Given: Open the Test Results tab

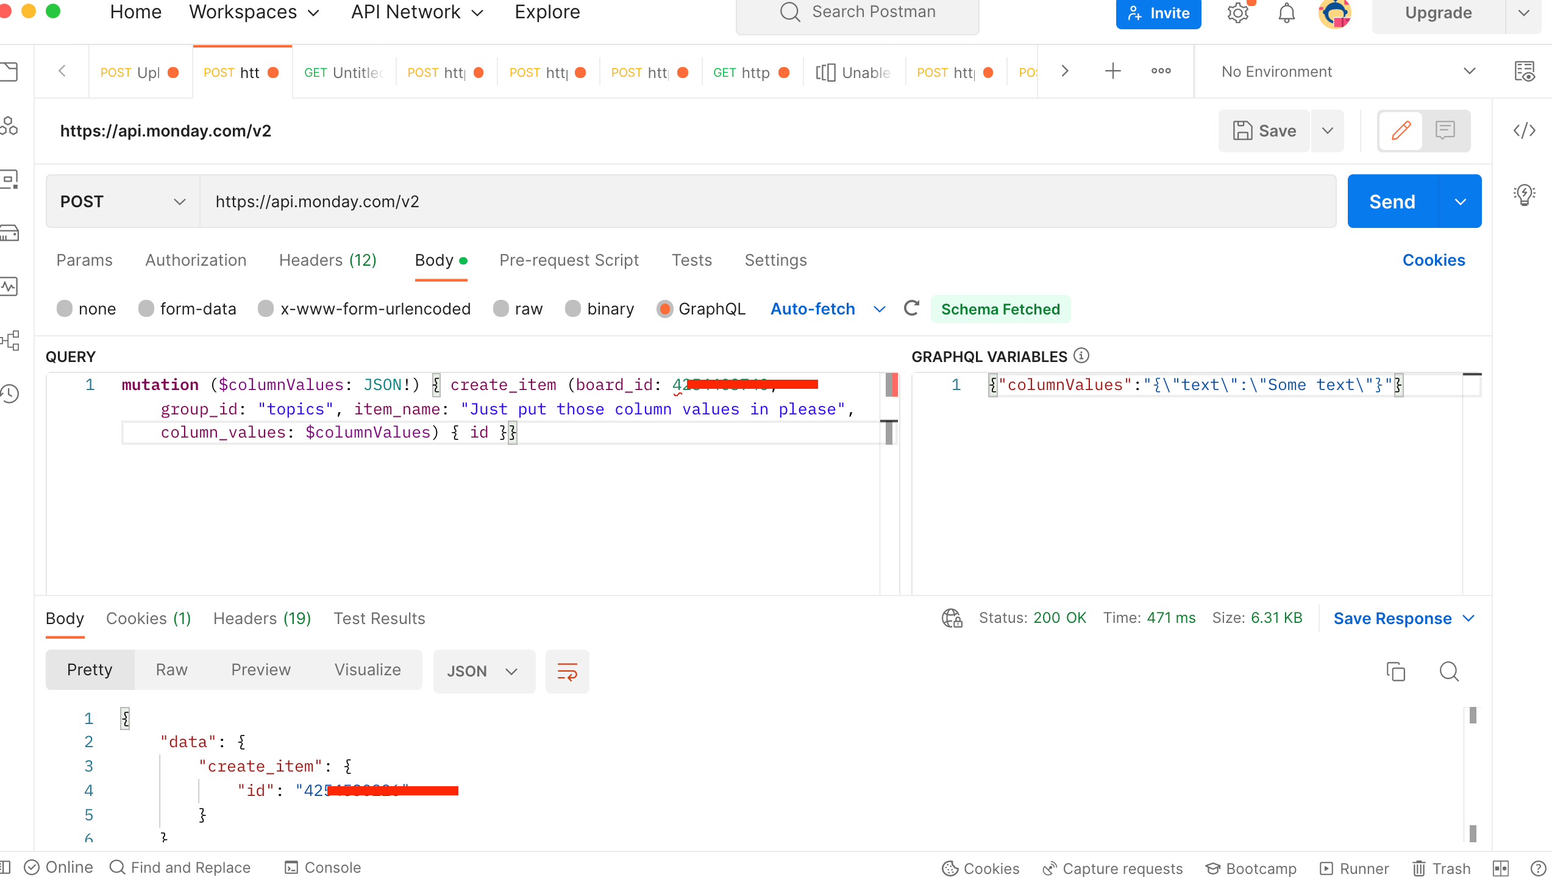Looking at the screenshot, I should coord(379,618).
